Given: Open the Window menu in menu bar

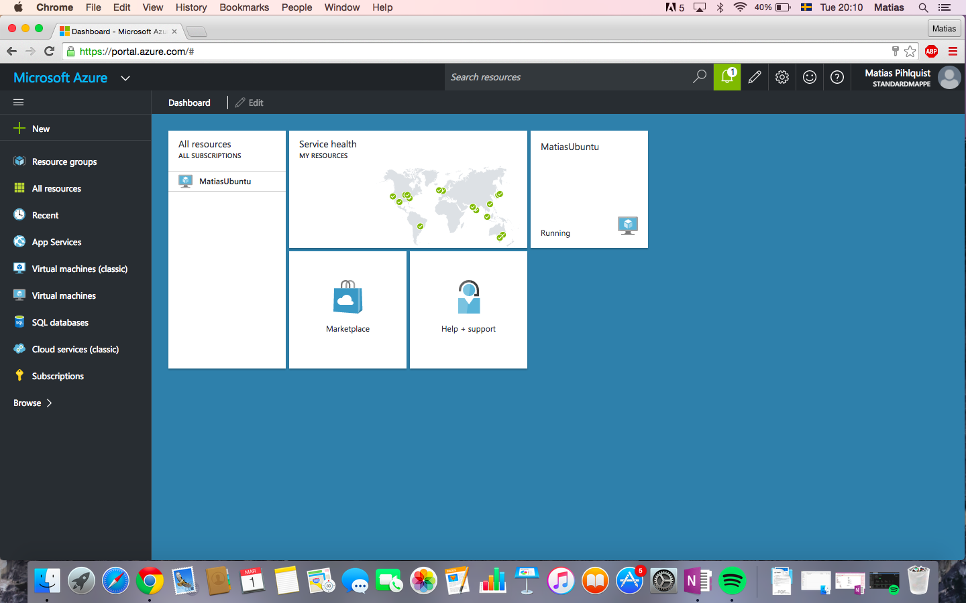Looking at the screenshot, I should pyautogui.click(x=342, y=7).
